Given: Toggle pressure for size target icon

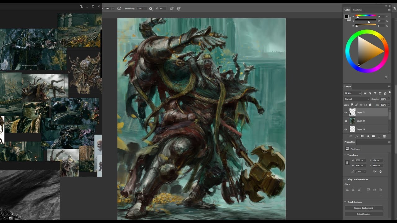Looking at the screenshot, I should tap(172, 9).
